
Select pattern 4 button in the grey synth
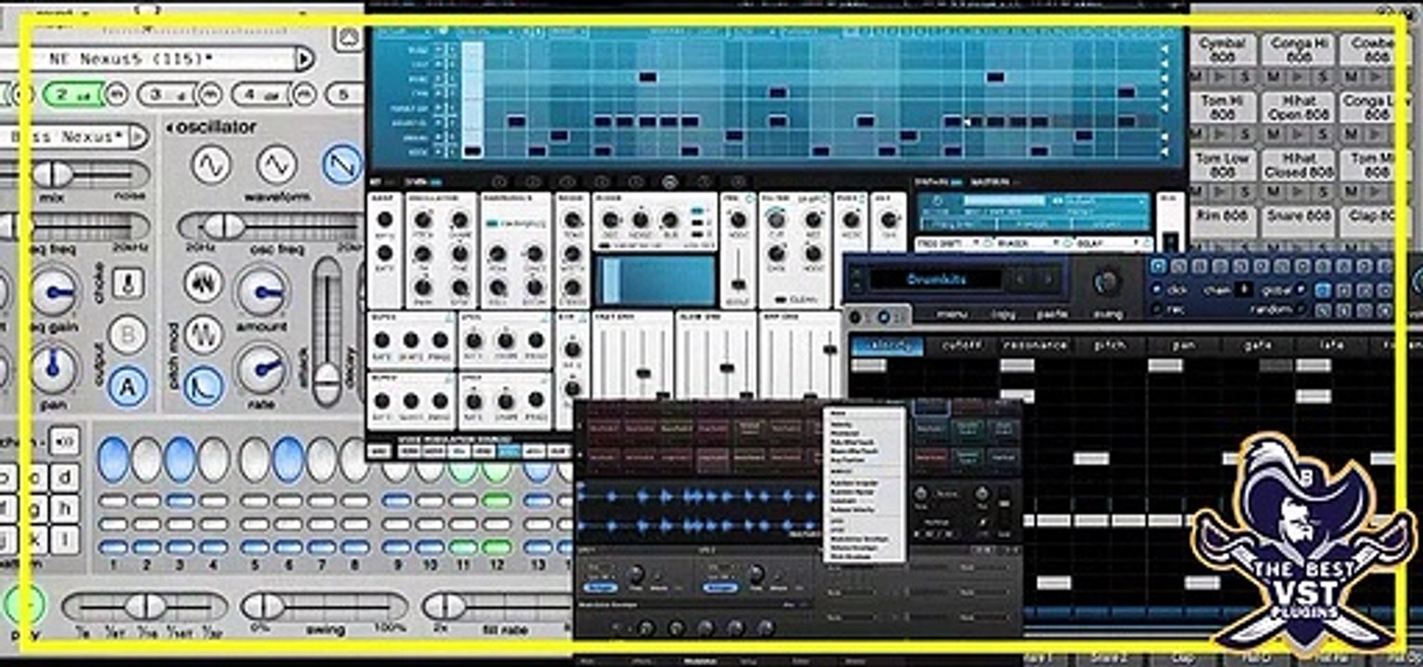pyautogui.click(x=262, y=94)
